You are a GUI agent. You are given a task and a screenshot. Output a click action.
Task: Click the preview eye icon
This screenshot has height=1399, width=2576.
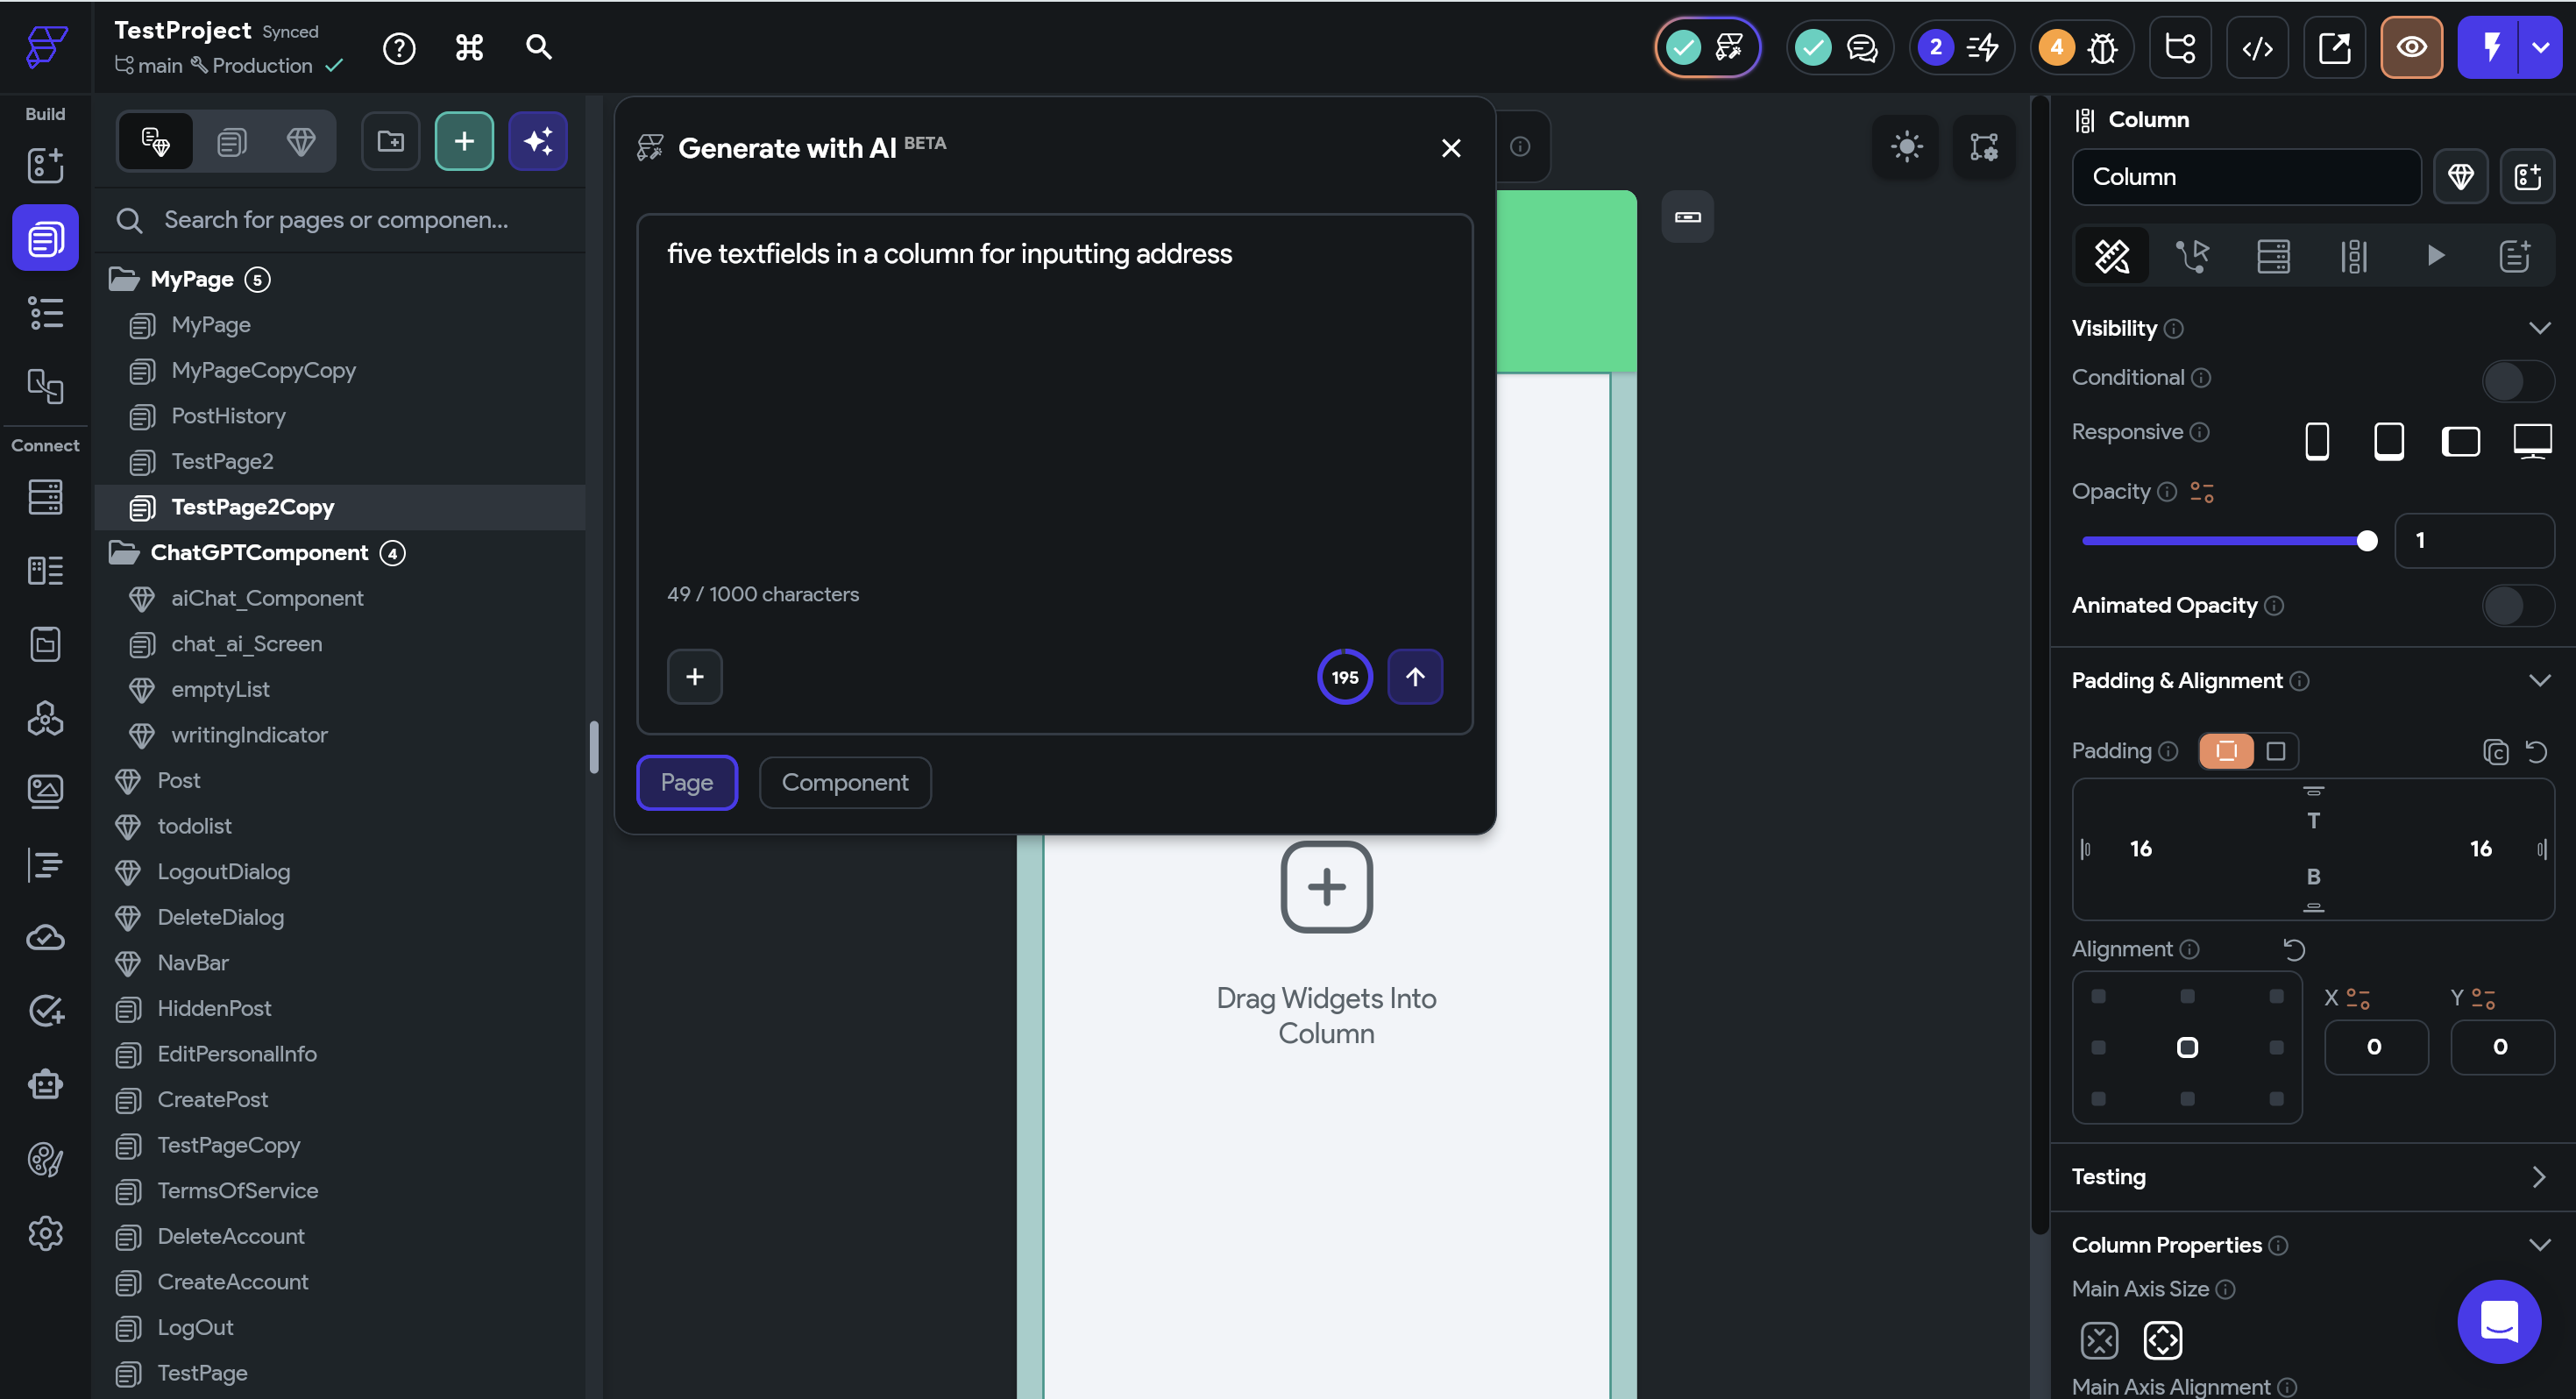coord(2411,48)
